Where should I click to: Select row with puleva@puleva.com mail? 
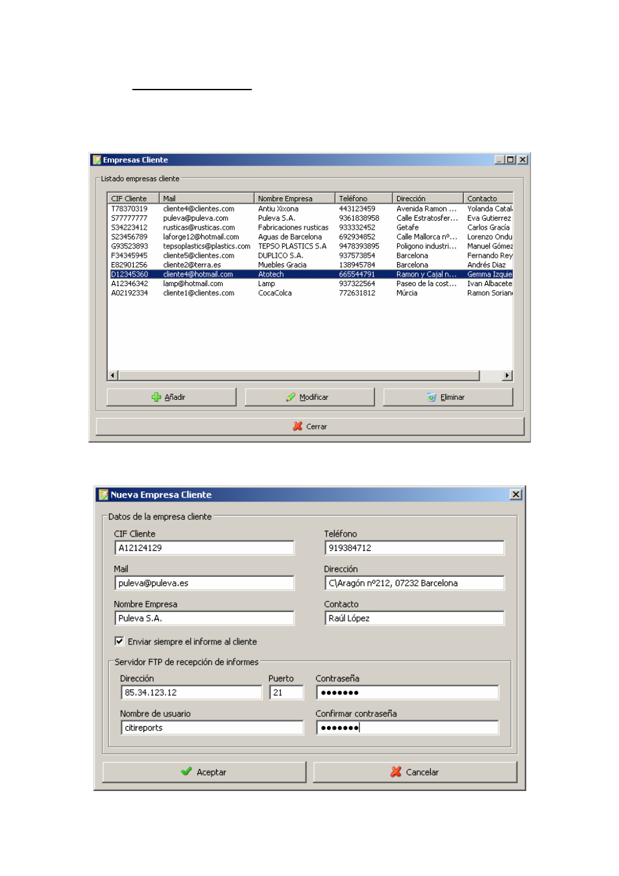coord(310,218)
